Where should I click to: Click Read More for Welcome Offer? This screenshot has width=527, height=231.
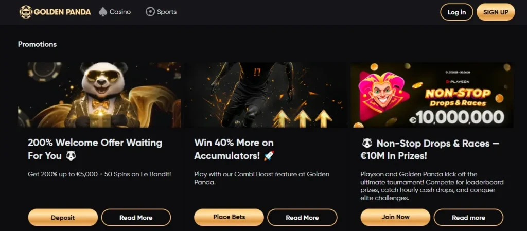pyautogui.click(x=136, y=218)
